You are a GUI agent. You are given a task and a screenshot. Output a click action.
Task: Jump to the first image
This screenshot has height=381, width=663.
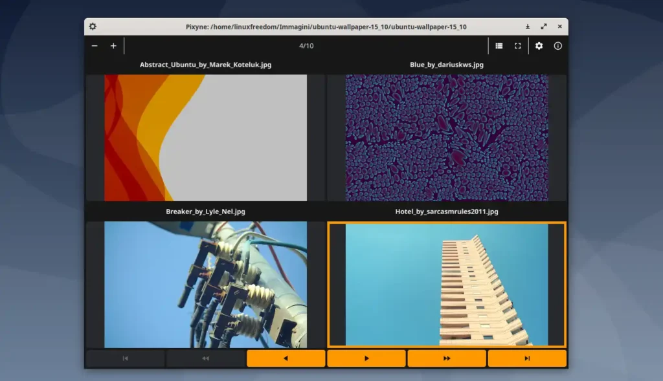pyautogui.click(x=125, y=358)
